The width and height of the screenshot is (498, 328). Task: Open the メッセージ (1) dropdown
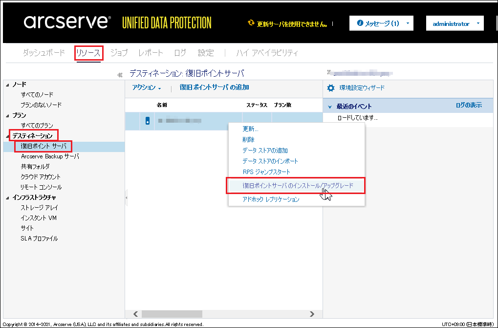point(381,23)
